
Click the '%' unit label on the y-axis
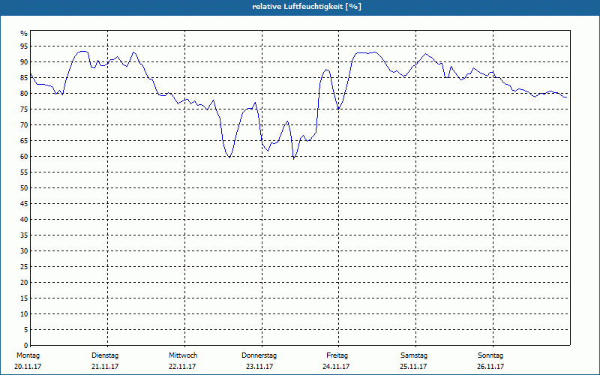pos(24,34)
